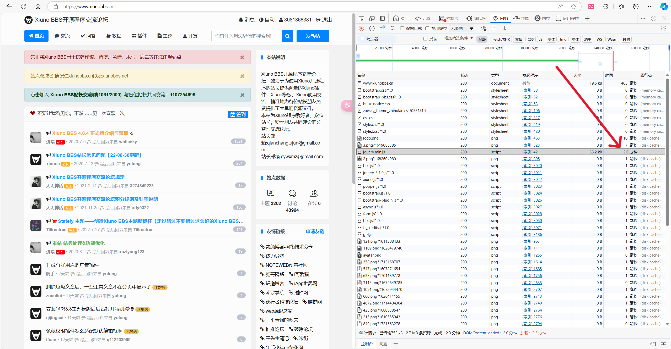The image size is (671, 349).
Task: Switch to the 源代码 DevTools tab
Action: click(476, 18)
